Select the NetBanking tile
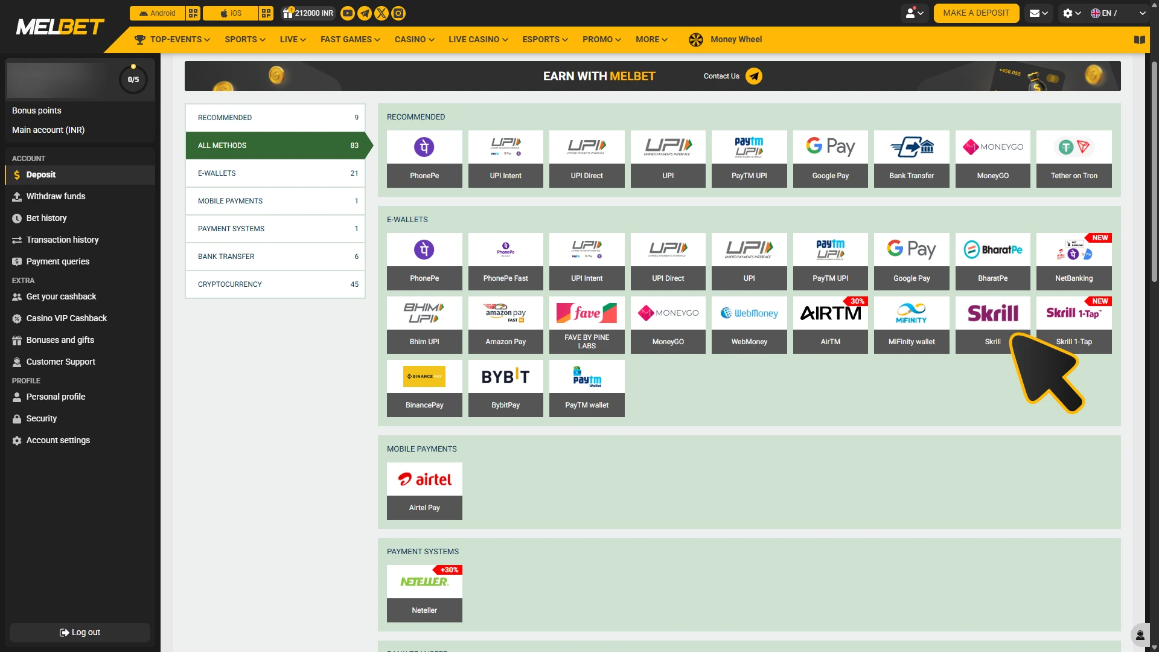 [x=1074, y=261]
